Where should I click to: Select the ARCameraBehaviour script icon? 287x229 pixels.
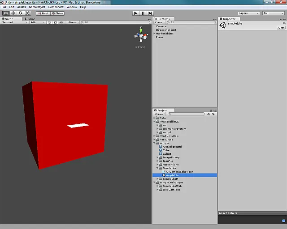pos(164,172)
